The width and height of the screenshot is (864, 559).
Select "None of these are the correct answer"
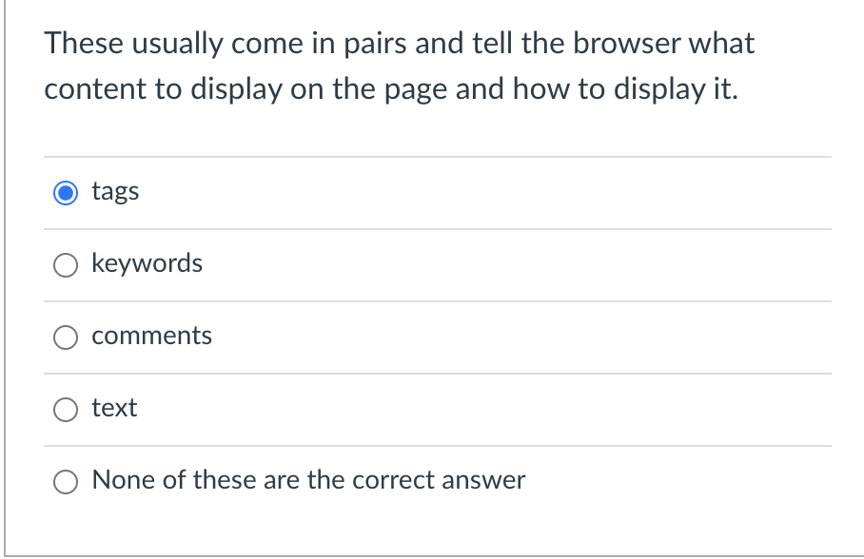[x=65, y=481]
